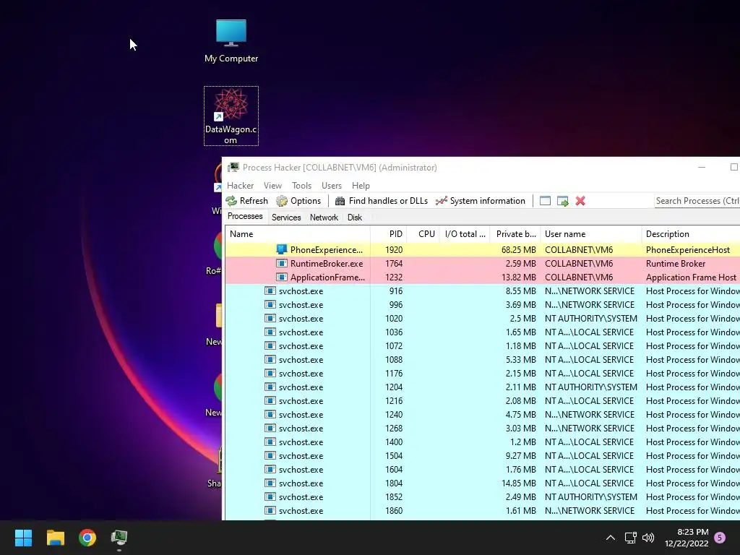Select the RuntimeBroker.exe process icon
This screenshot has height=555, width=740.
[x=282, y=263]
